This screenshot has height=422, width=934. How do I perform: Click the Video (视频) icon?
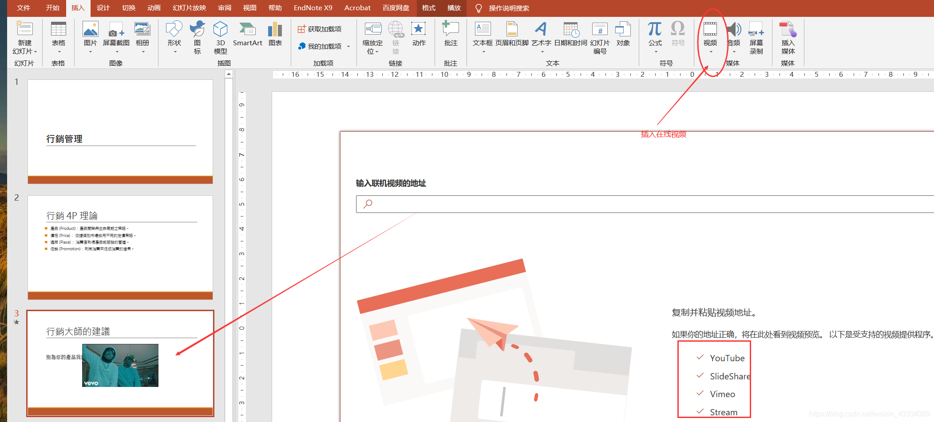click(x=710, y=28)
